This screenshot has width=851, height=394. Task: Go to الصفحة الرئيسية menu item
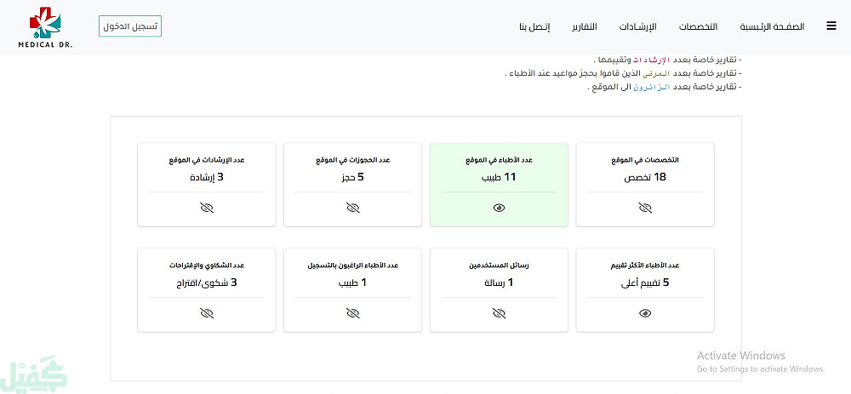click(772, 27)
